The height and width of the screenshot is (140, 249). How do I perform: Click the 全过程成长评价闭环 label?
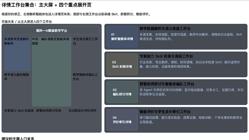tap(82, 111)
